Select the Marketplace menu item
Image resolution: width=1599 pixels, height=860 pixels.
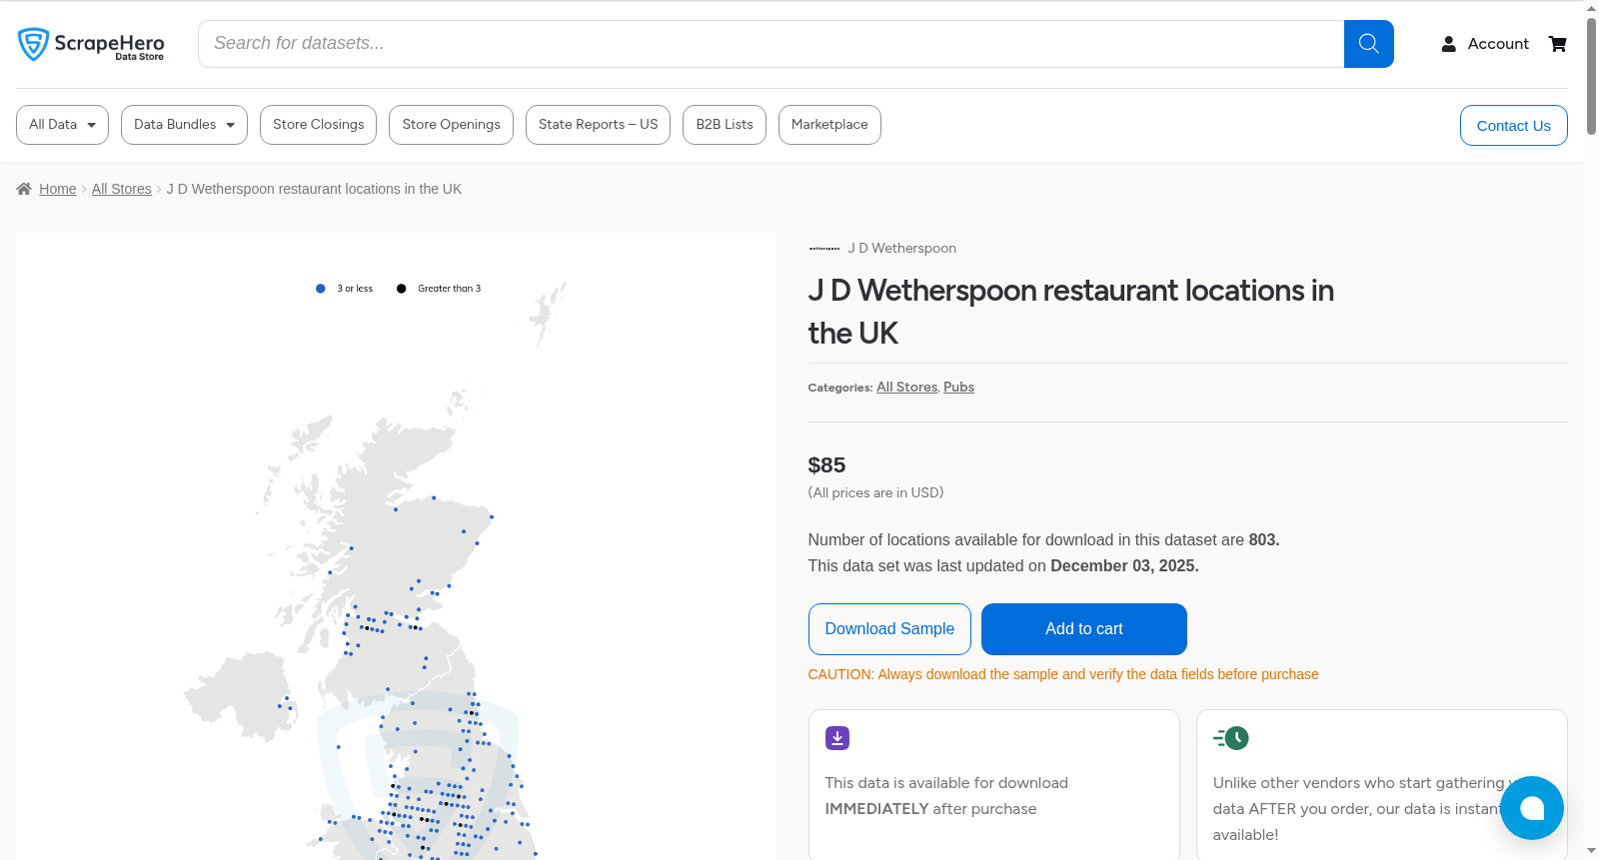pos(829,125)
